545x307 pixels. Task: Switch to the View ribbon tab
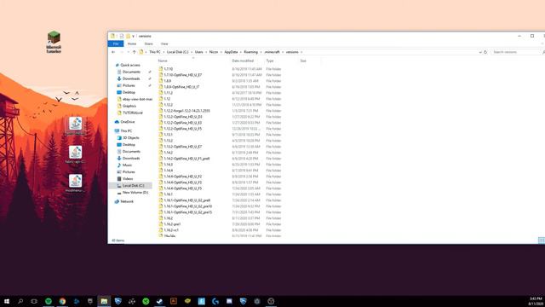(164, 43)
